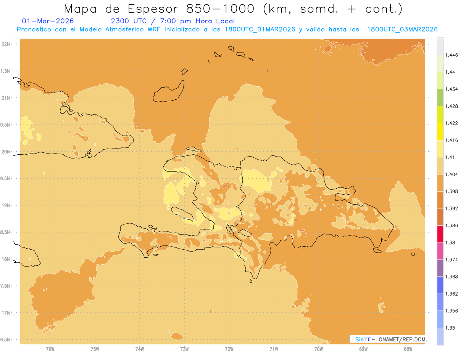This screenshot has width=458, height=354.
Task: Pick the pale yellow 1.41–1.416 colorbar band
Action: 440,149
